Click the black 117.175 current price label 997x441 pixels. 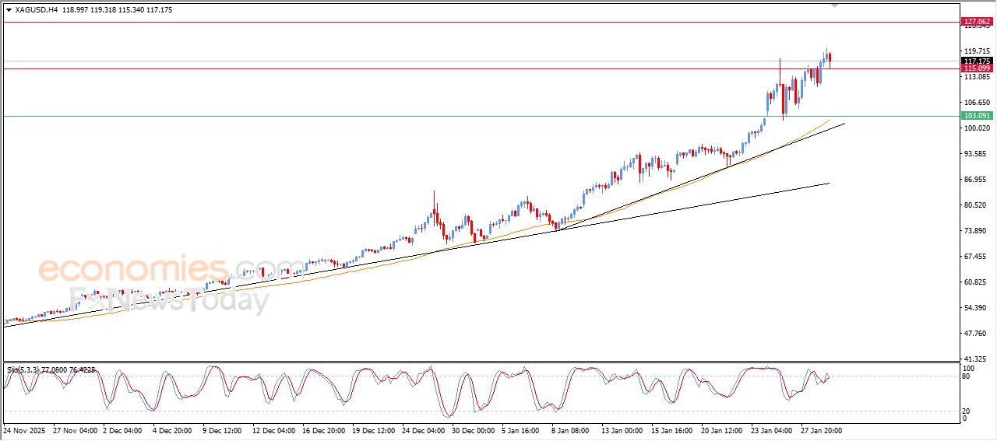[x=977, y=61]
